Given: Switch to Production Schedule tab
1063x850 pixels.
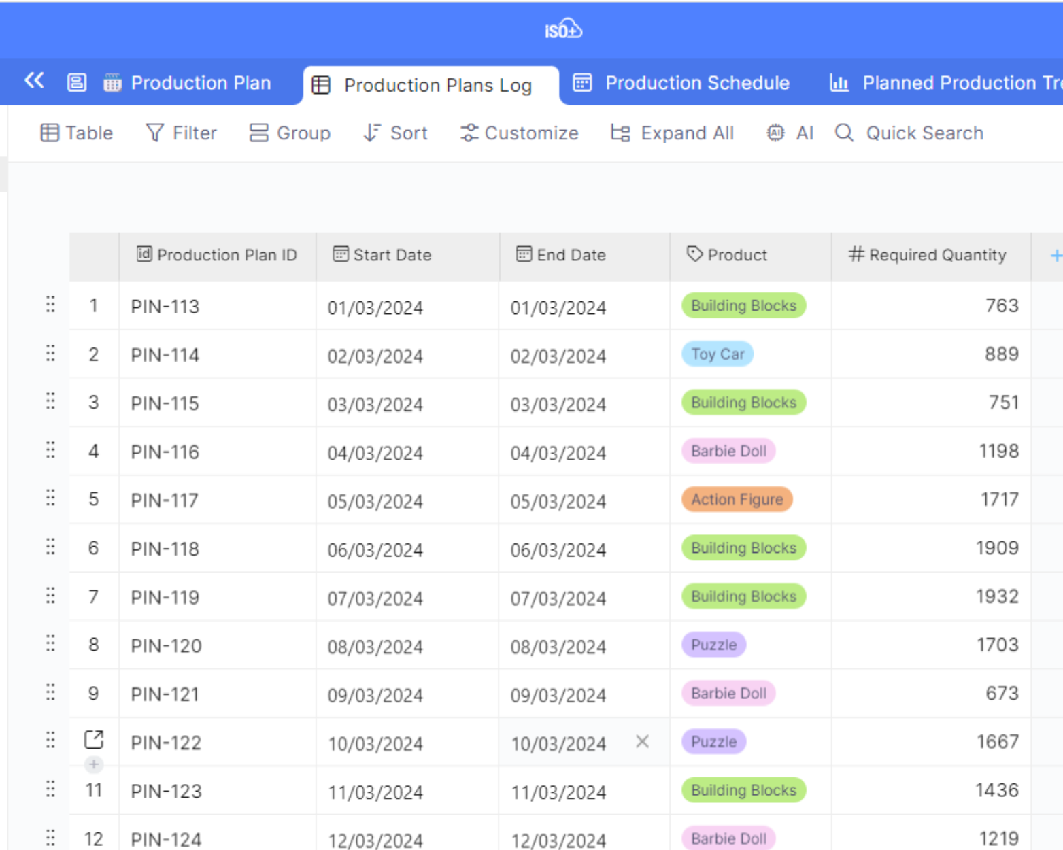Looking at the screenshot, I should tap(681, 83).
